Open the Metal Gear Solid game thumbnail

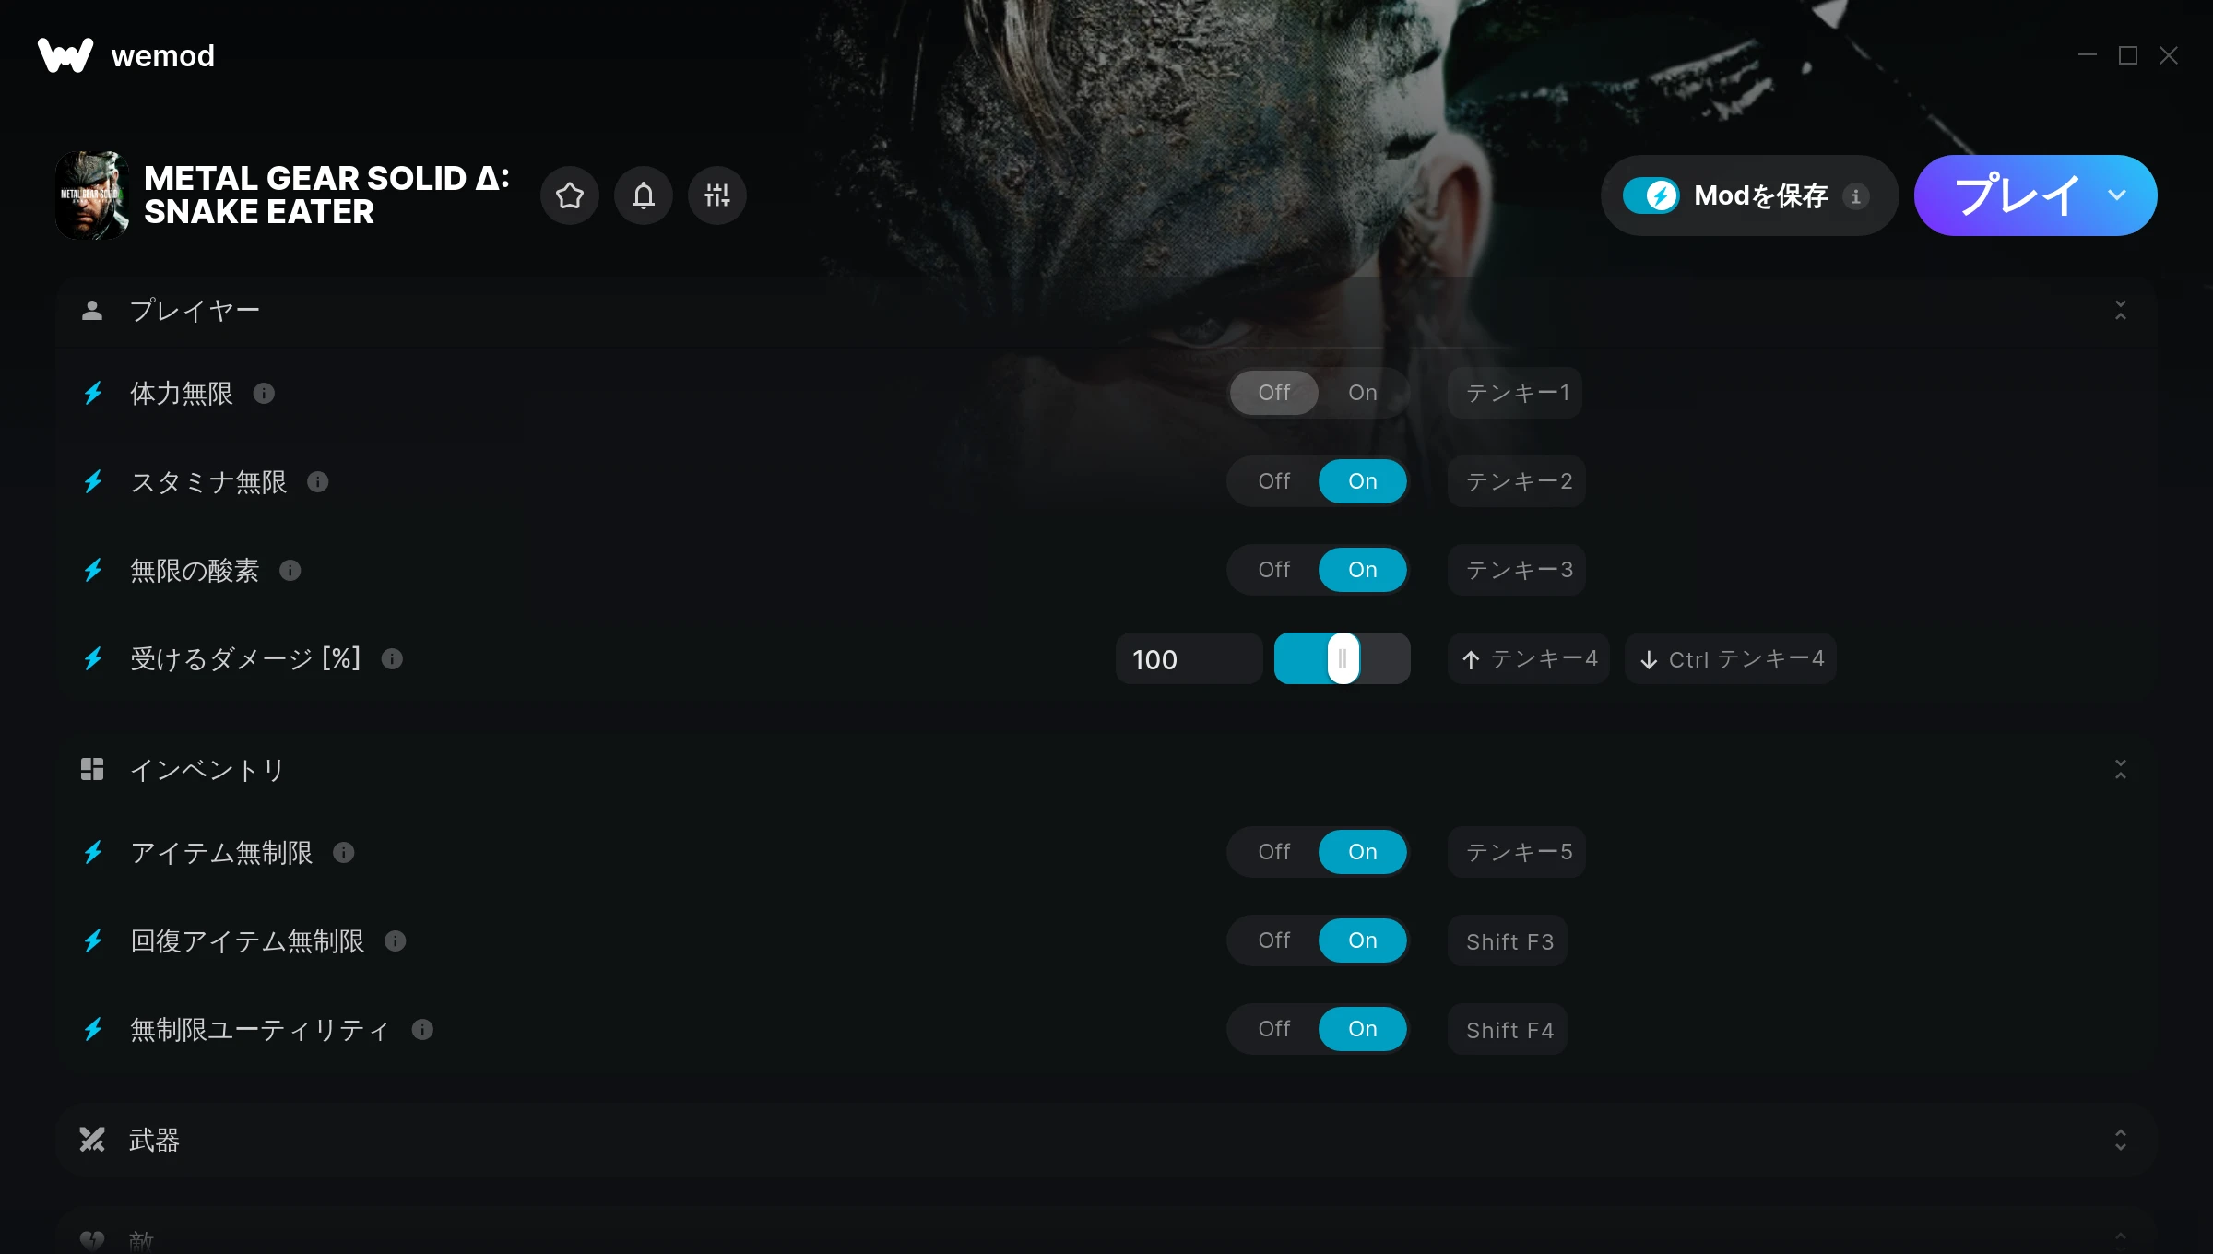point(92,195)
